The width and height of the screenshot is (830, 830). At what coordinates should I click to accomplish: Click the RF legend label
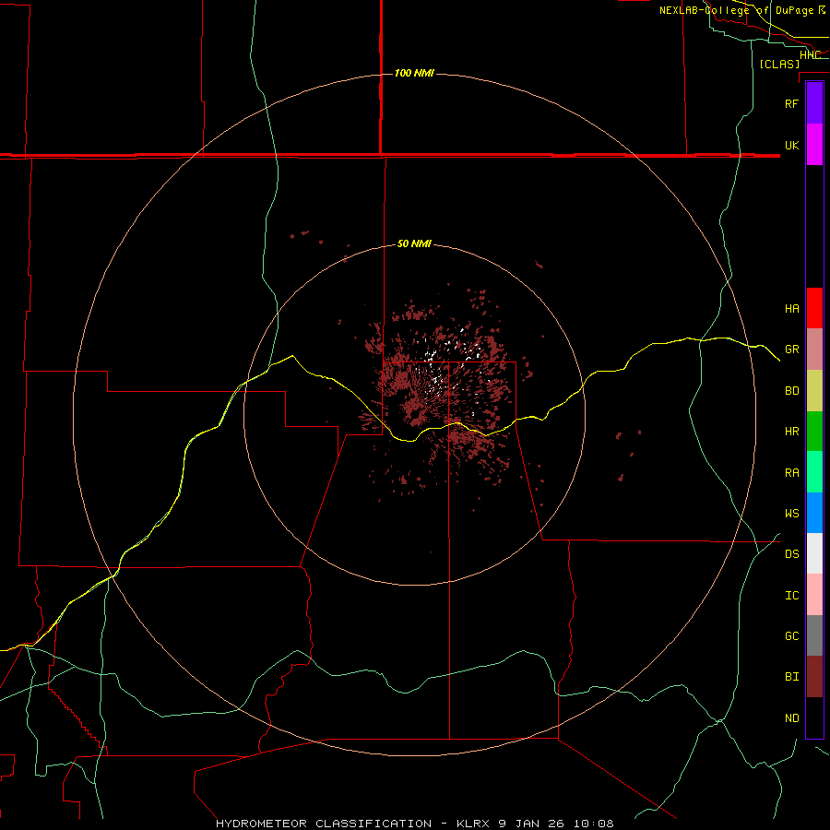791,103
